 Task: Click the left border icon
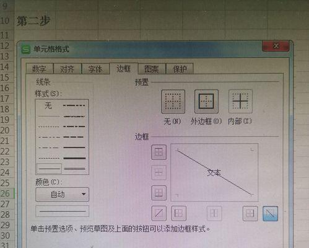[x=179, y=213]
